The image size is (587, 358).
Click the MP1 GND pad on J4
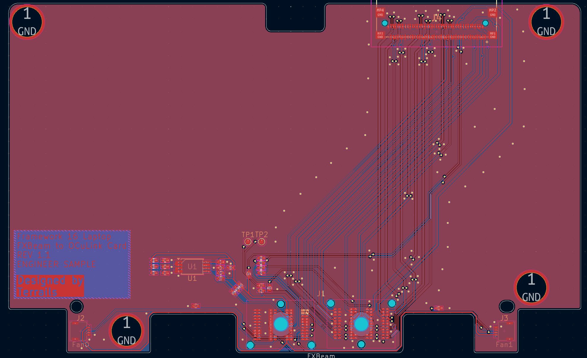pos(493,35)
